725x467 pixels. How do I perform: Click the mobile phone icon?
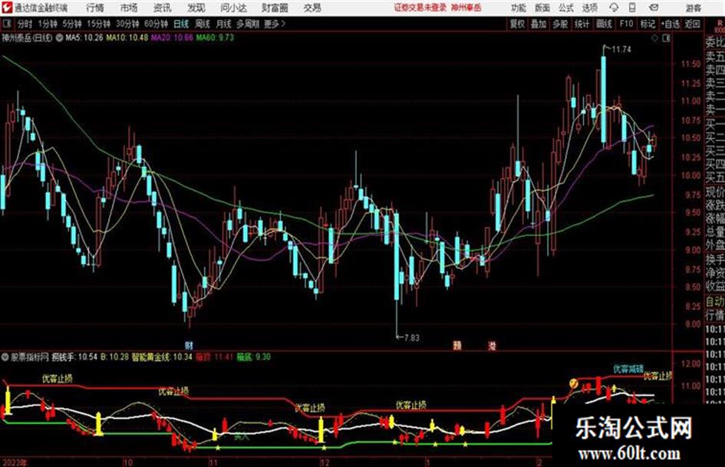tap(632, 8)
